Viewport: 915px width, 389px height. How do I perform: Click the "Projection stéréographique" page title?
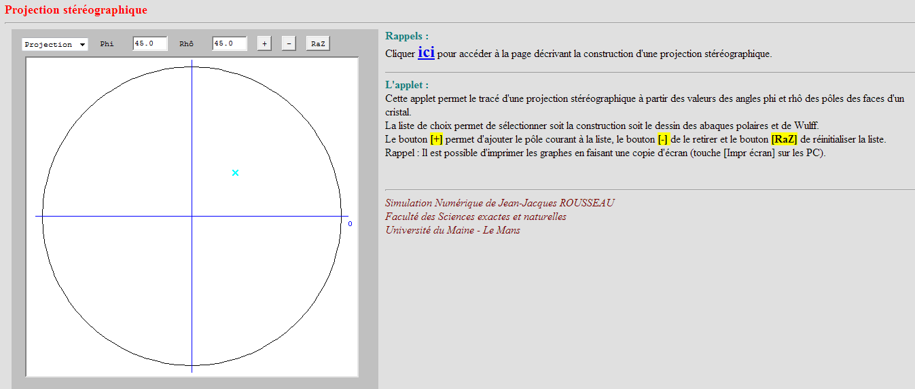[x=76, y=10]
